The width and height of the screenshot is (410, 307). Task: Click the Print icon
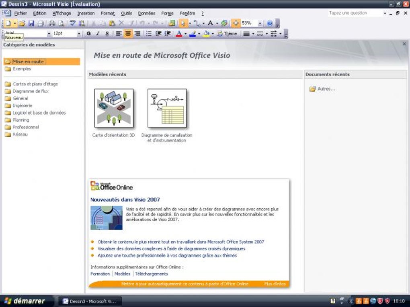coord(52,23)
